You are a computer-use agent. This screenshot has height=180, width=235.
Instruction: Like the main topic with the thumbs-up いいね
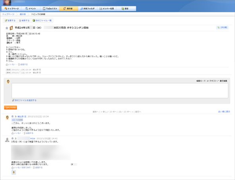point(10,65)
